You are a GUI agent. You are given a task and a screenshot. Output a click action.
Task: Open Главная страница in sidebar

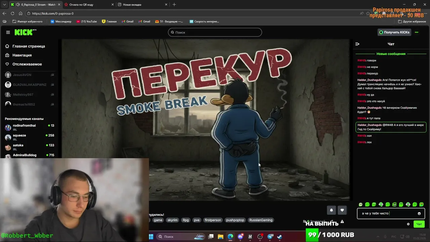(x=29, y=46)
